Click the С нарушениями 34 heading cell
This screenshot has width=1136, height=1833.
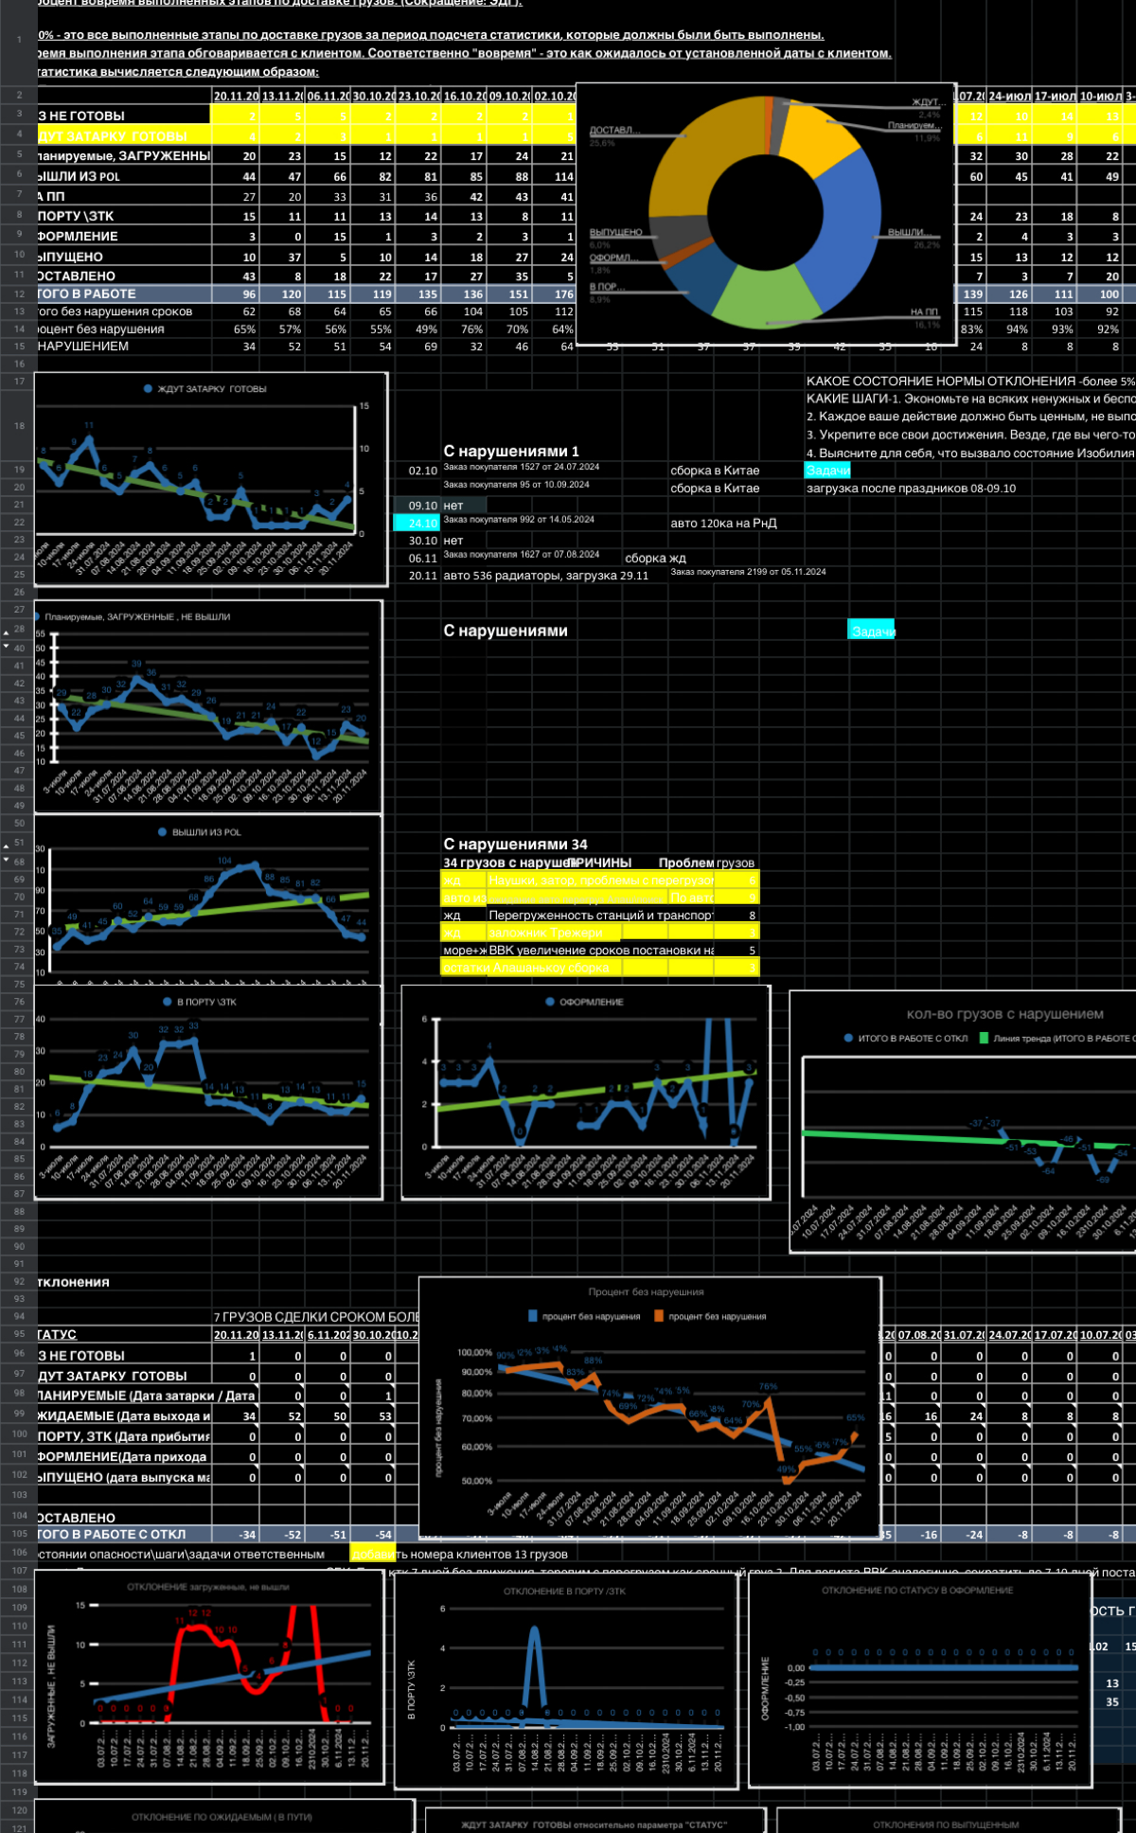[515, 844]
